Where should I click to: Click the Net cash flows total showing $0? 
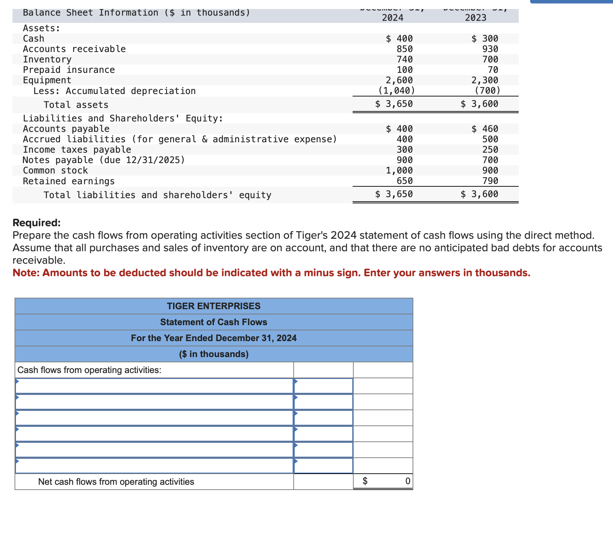coord(383,481)
